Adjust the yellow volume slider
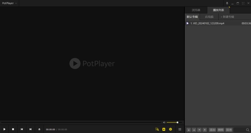The height and width of the screenshot is (133, 251). (174, 122)
